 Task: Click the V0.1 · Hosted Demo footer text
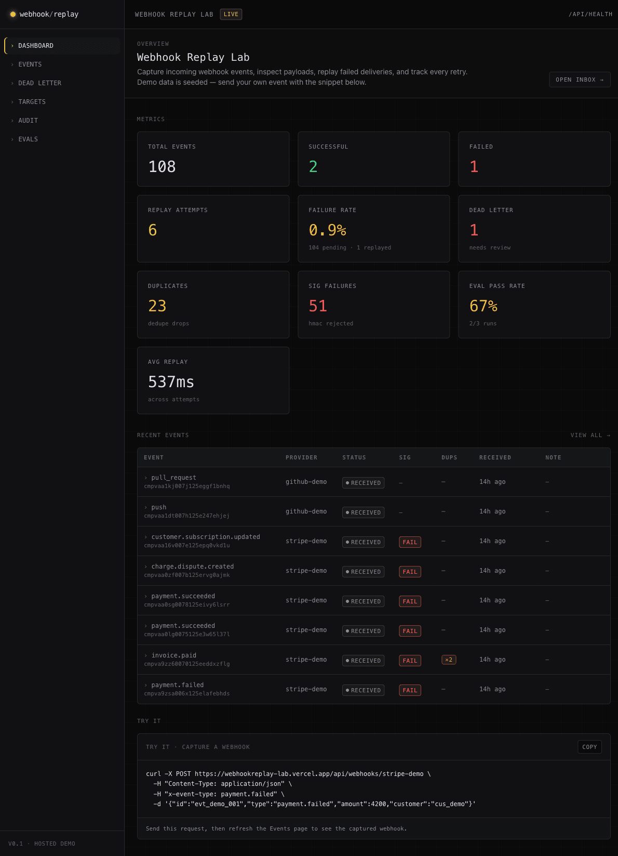[x=42, y=844]
